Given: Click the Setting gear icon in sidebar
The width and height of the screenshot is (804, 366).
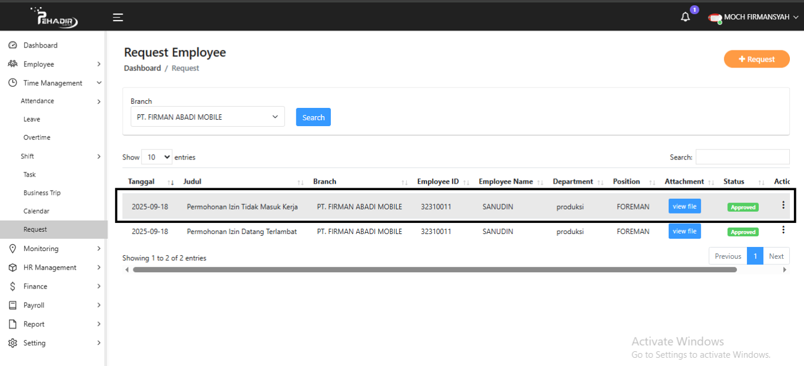Looking at the screenshot, I should tap(12, 343).
